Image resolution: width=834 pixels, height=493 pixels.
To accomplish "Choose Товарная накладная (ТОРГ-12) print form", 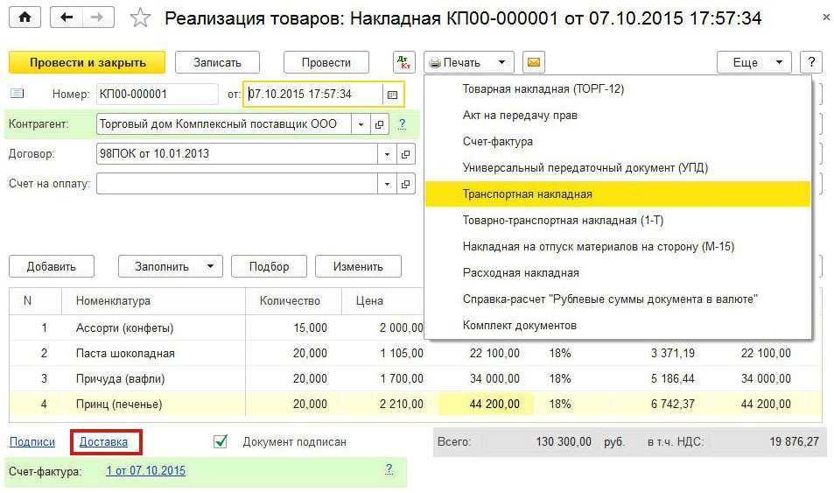I will pos(543,89).
